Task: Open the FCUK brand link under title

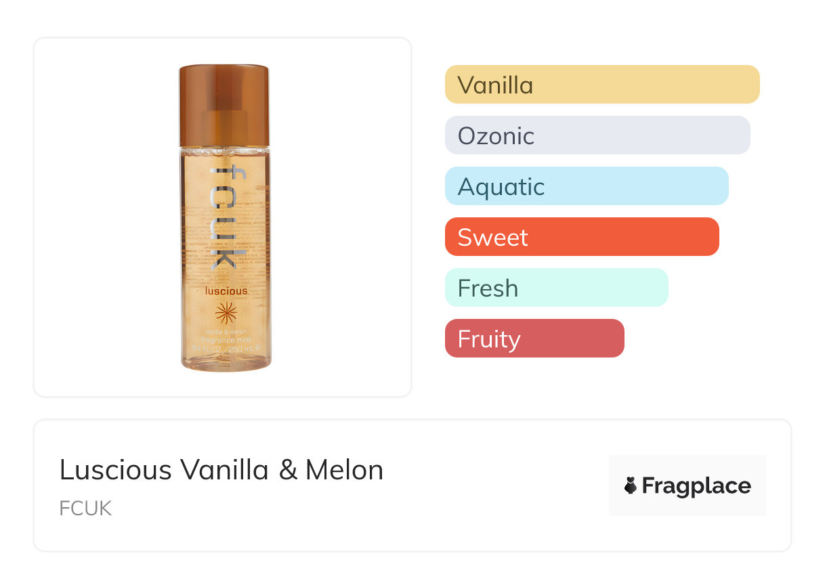Action: click(x=85, y=508)
